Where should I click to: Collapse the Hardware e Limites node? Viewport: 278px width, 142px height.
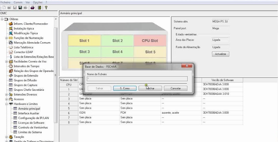tap(6, 104)
